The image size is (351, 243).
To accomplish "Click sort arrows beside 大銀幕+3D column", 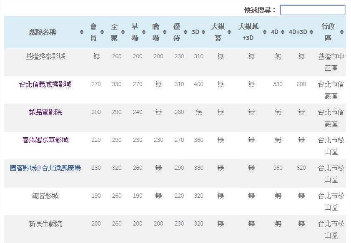I will (x=265, y=32).
